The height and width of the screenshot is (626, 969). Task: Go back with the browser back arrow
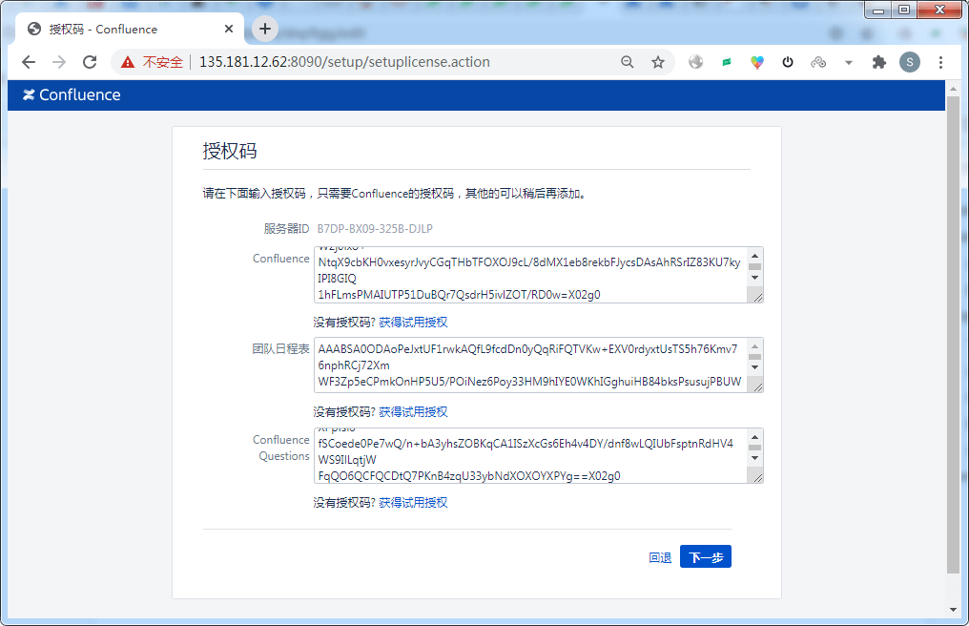tap(29, 62)
